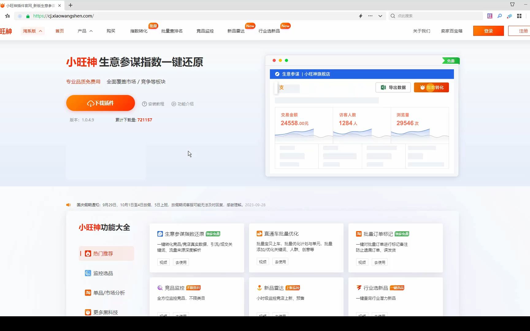
Task: Open the 生意参谋指数还原 card title
Action: (184, 234)
